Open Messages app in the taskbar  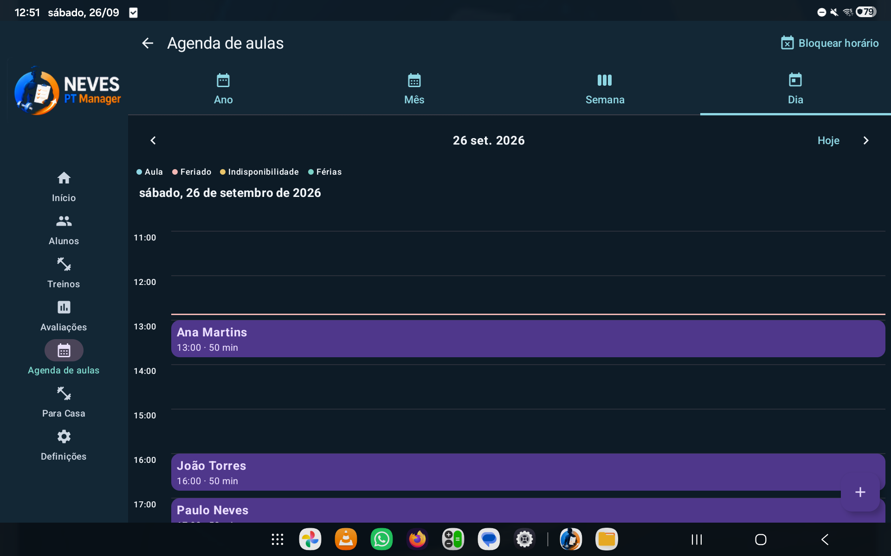click(489, 539)
